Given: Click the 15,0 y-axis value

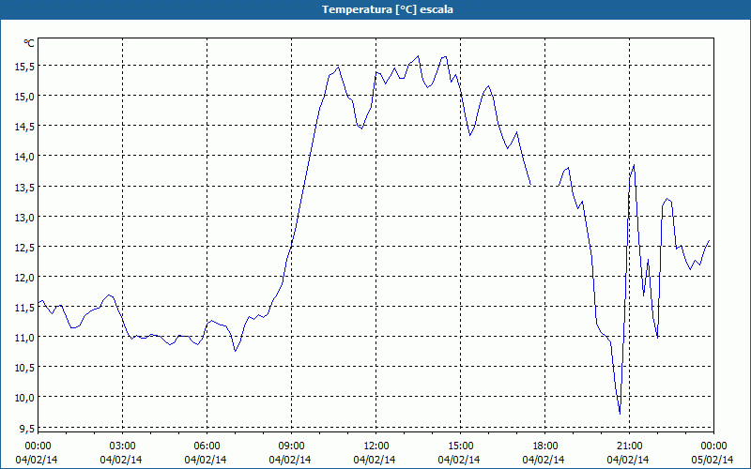Looking at the screenshot, I should point(24,97).
